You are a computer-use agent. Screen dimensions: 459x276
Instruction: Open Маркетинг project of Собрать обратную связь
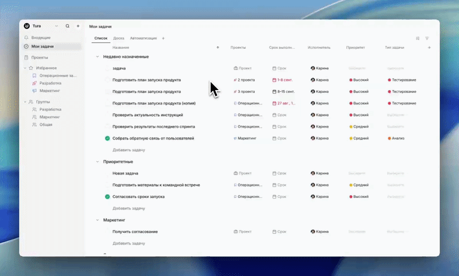coord(245,138)
